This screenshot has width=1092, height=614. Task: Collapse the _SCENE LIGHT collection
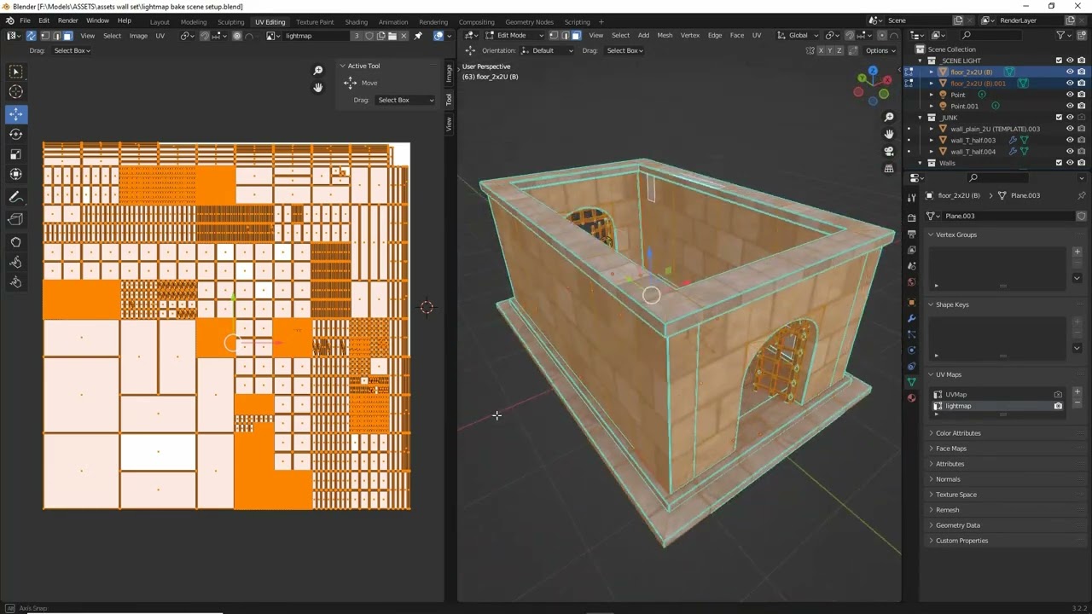(921, 61)
